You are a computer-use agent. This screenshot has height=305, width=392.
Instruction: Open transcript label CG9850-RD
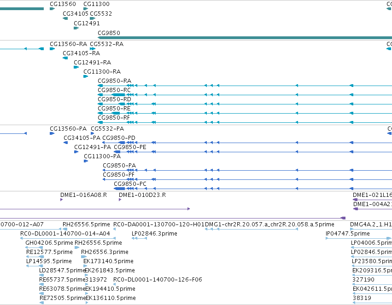(x=114, y=99)
